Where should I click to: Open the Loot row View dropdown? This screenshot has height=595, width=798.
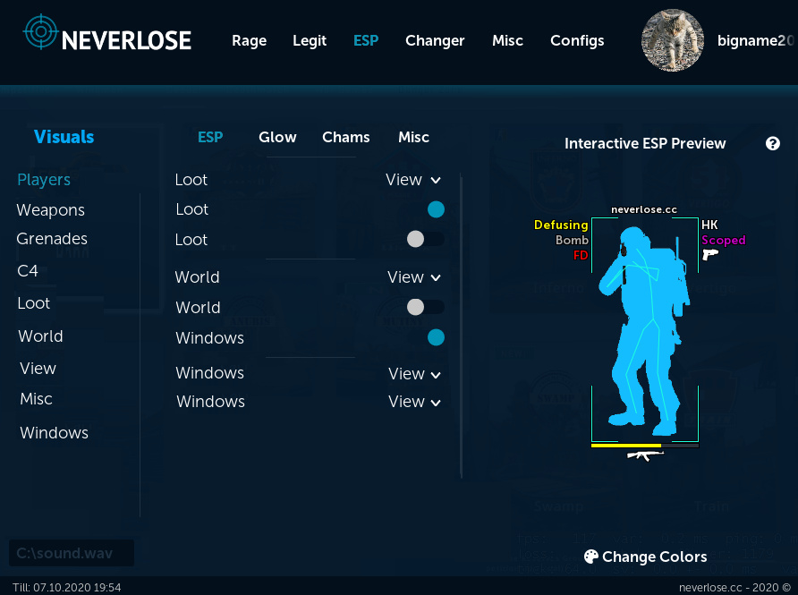pyautogui.click(x=413, y=180)
